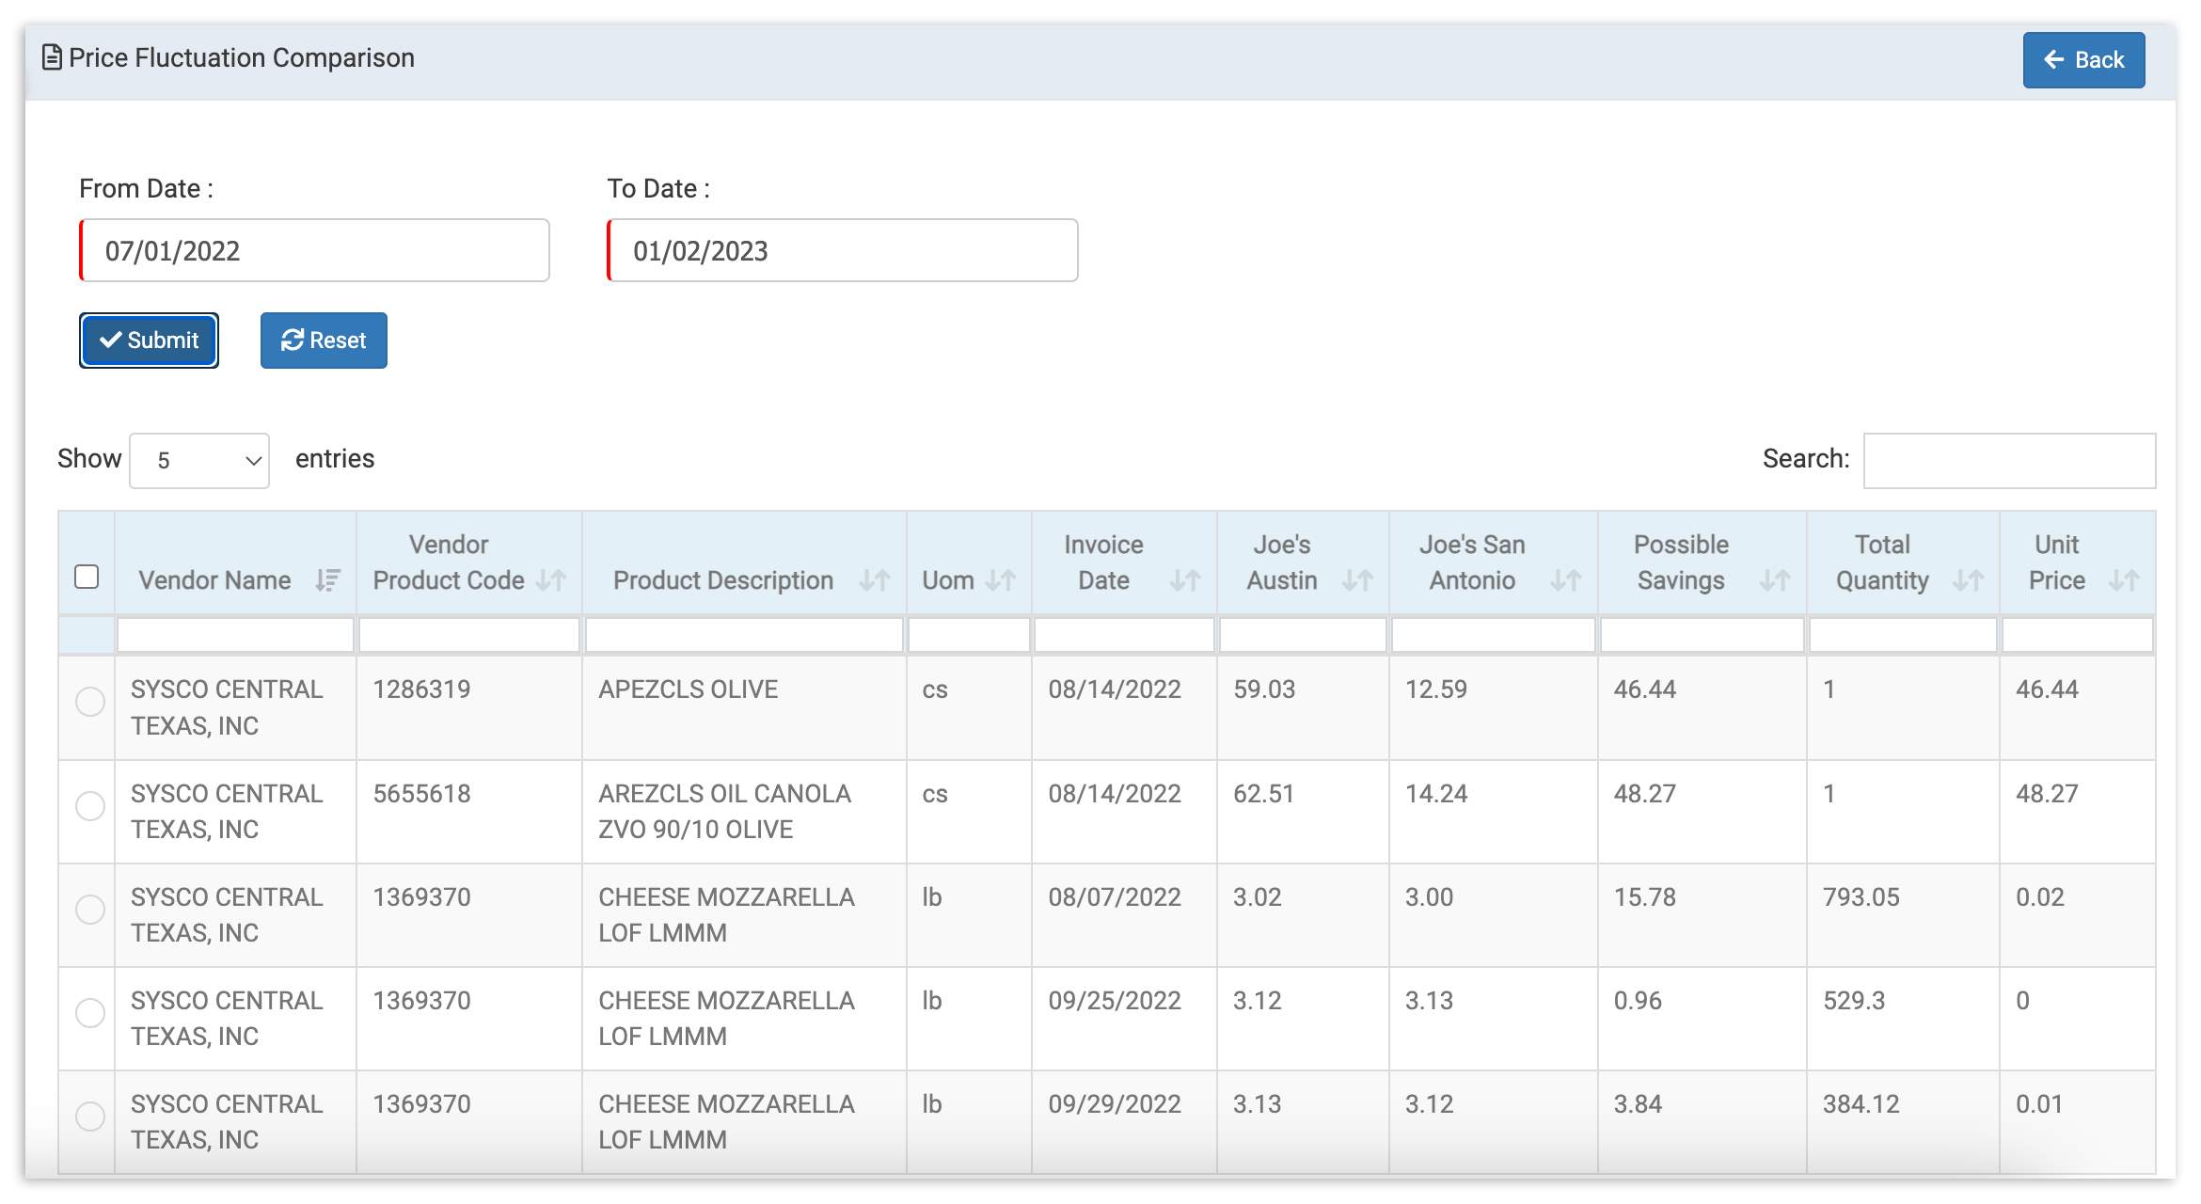Sort the Invoice Date column
Screen dimensions: 2201x1204
point(1185,580)
